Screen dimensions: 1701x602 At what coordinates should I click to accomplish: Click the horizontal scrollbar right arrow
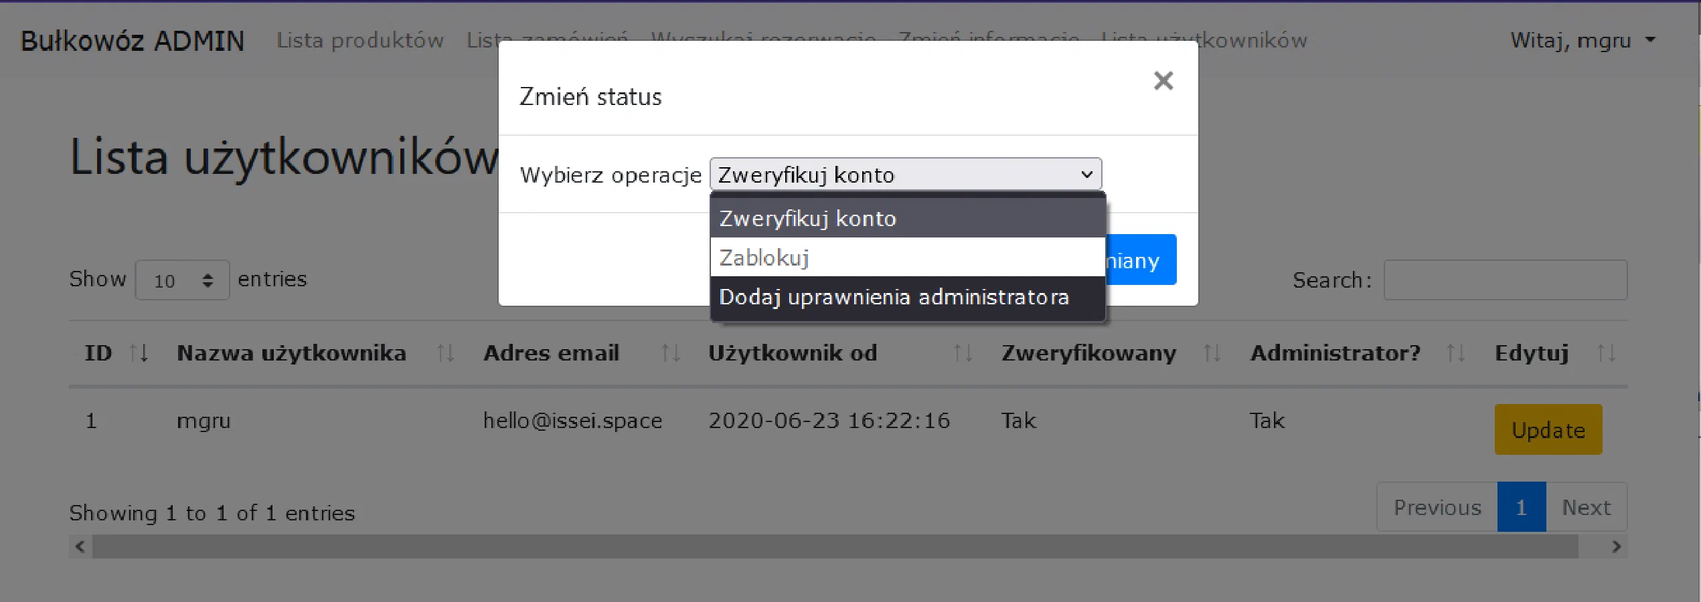point(1616,546)
